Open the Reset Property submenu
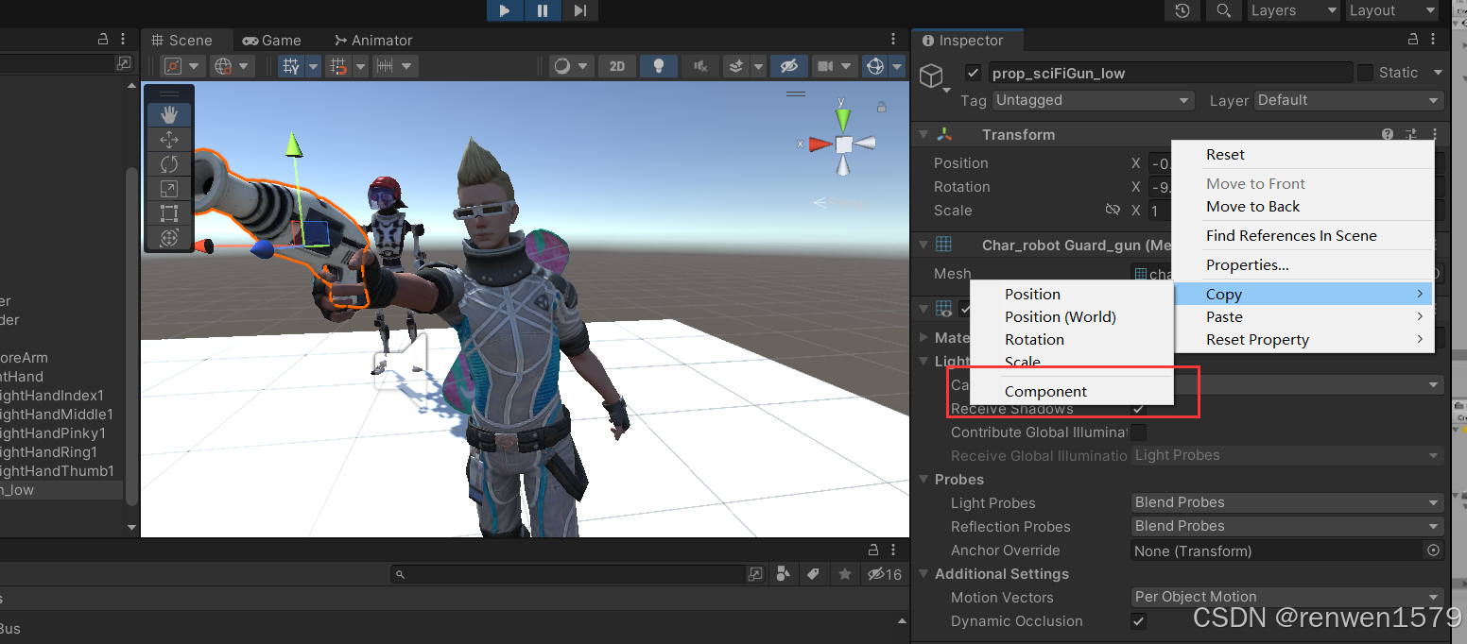Viewport: 1467px width, 644px height. (x=1303, y=340)
